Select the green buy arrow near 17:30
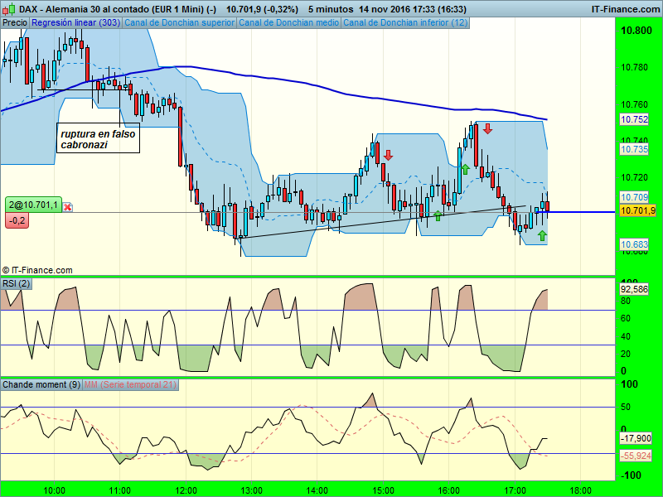Viewport: 663px width, 497px height. click(542, 235)
